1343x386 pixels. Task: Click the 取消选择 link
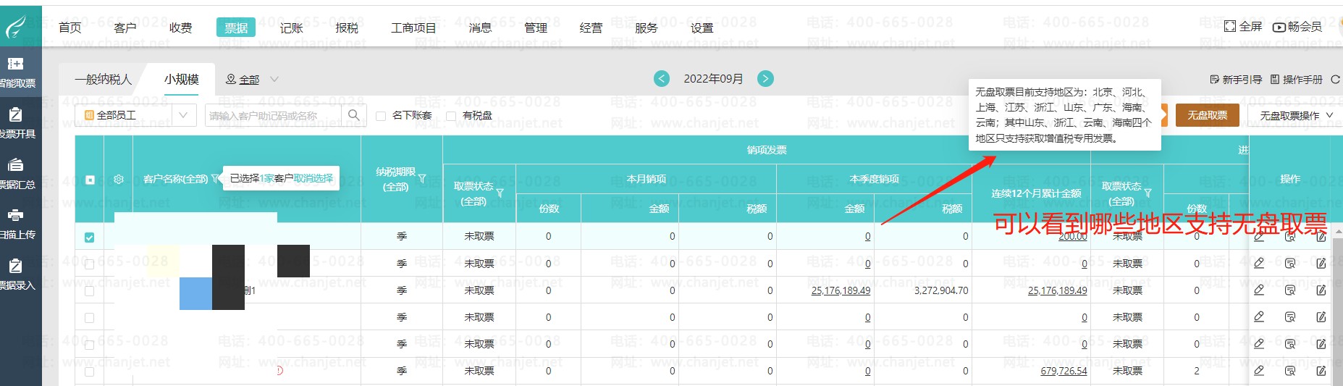tap(313, 178)
